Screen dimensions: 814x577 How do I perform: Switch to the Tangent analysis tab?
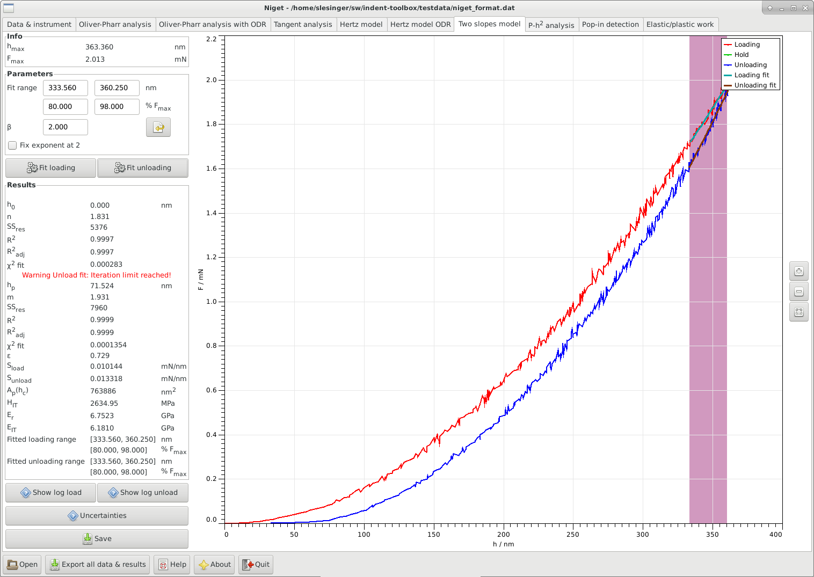pyautogui.click(x=303, y=25)
